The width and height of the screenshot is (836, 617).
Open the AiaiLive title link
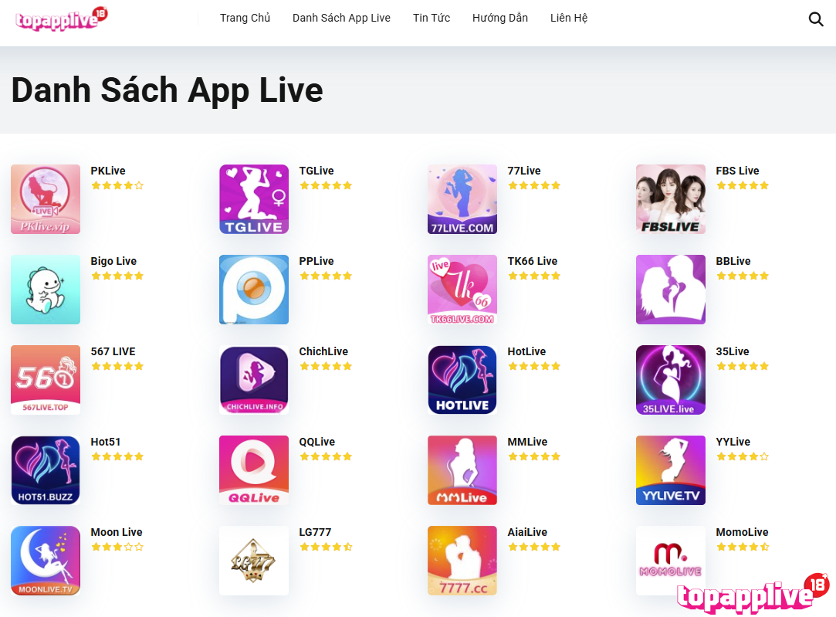pos(527,532)
